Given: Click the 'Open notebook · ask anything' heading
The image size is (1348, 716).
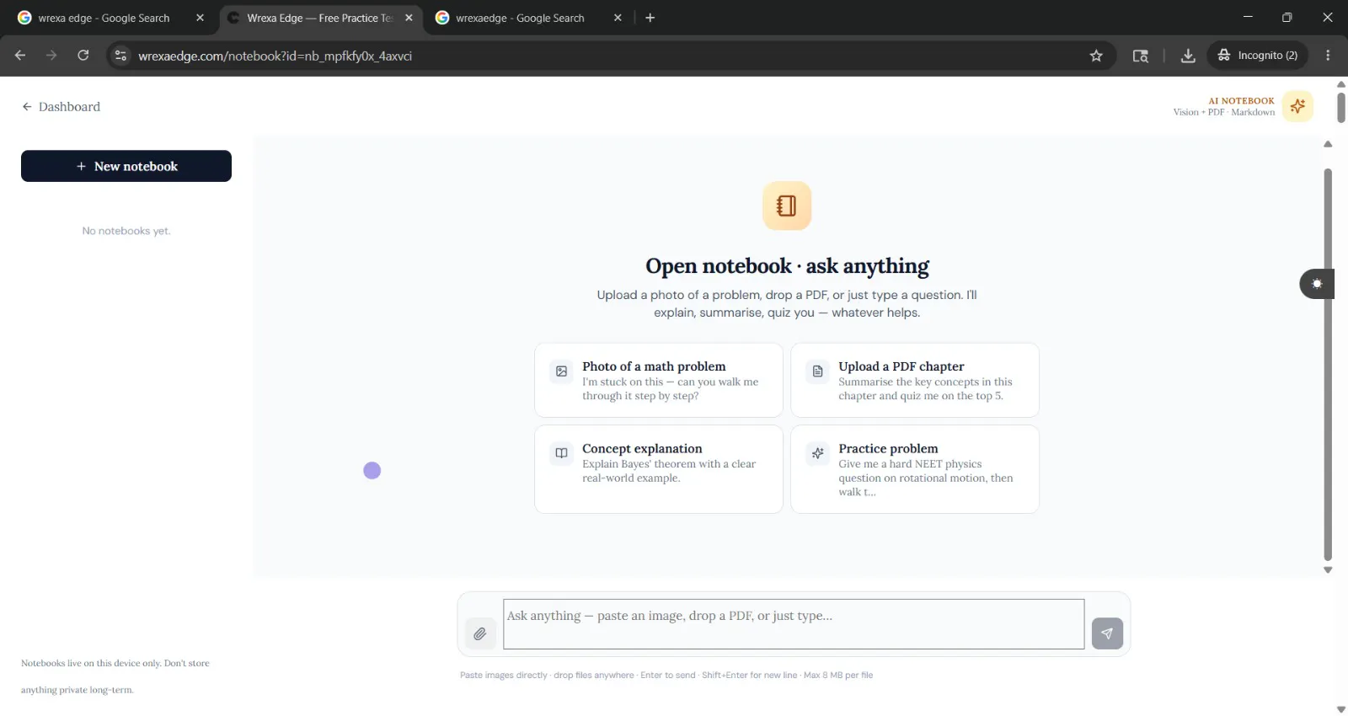Looking at the screenshot, I should (787, 266).
